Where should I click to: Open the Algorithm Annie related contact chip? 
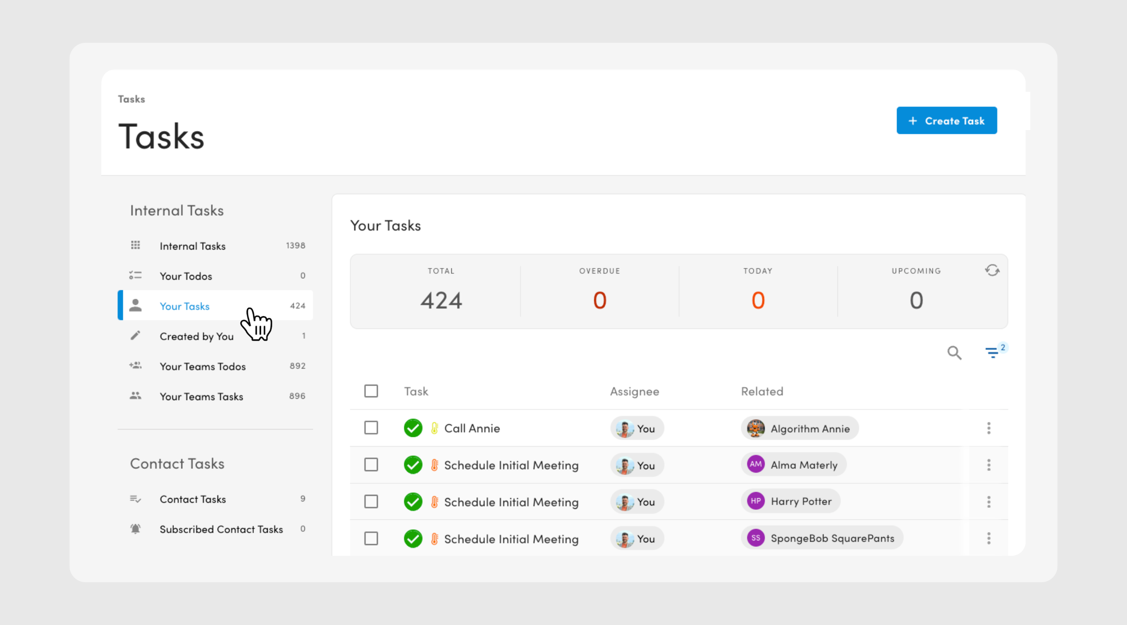(799, 428)
